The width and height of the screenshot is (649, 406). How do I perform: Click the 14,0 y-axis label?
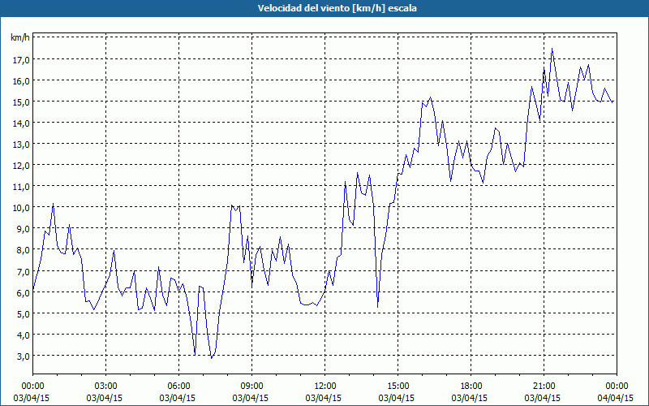coord(21,123)
